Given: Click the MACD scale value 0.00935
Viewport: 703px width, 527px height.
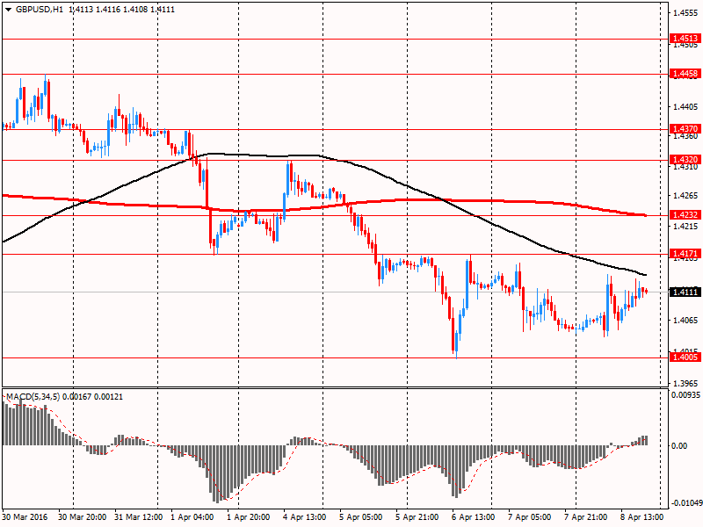Looking at the screenshot, I should (686, 394).
